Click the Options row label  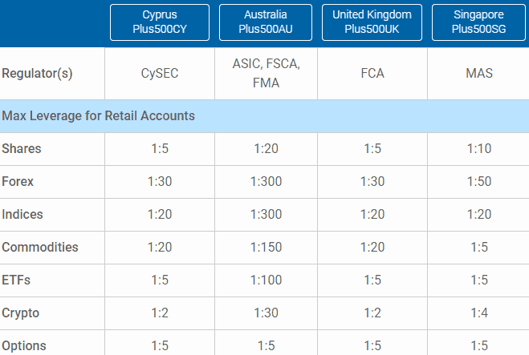point(24,346)
